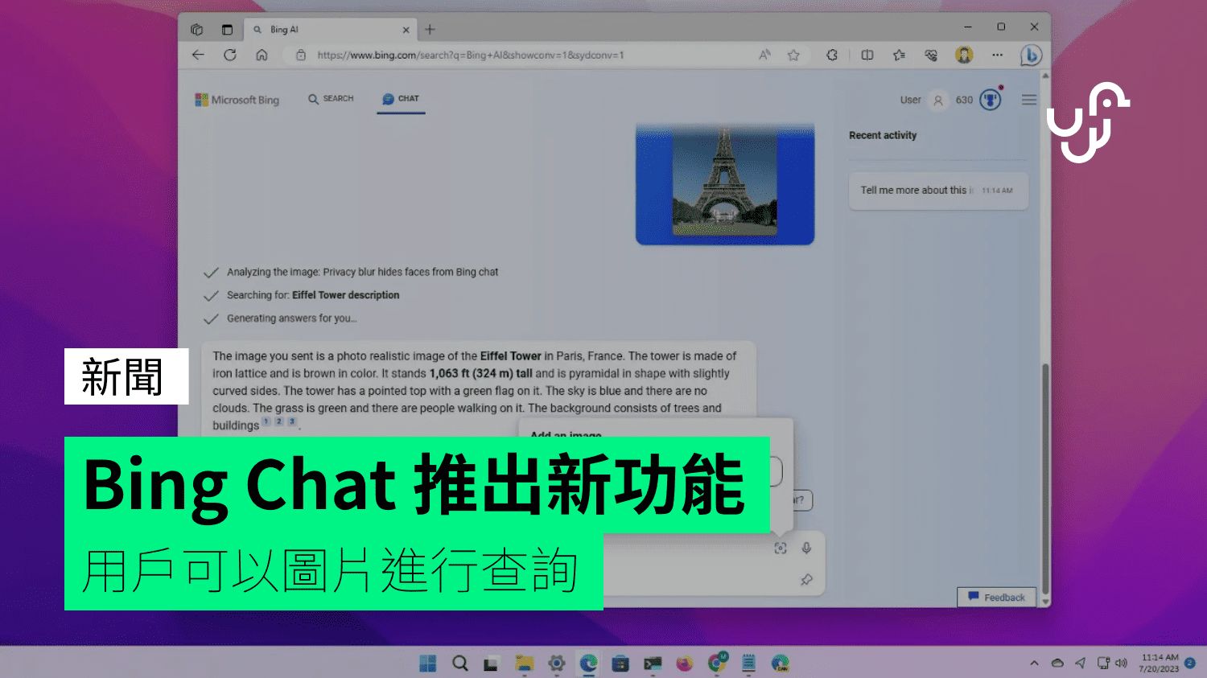The image size is (1207, 678).
Task: Open Firefox from the taskbar
Action: 685,664
